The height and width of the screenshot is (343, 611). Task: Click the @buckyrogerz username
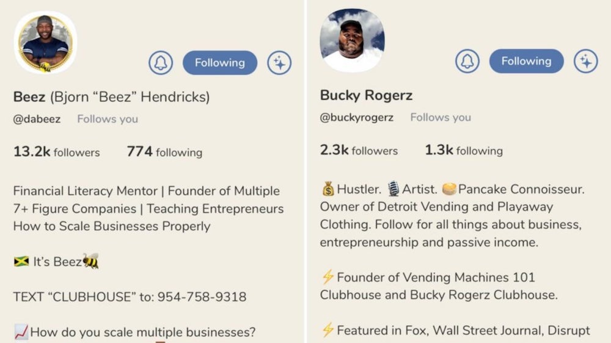pyautogui.click(x=357, y=117)
